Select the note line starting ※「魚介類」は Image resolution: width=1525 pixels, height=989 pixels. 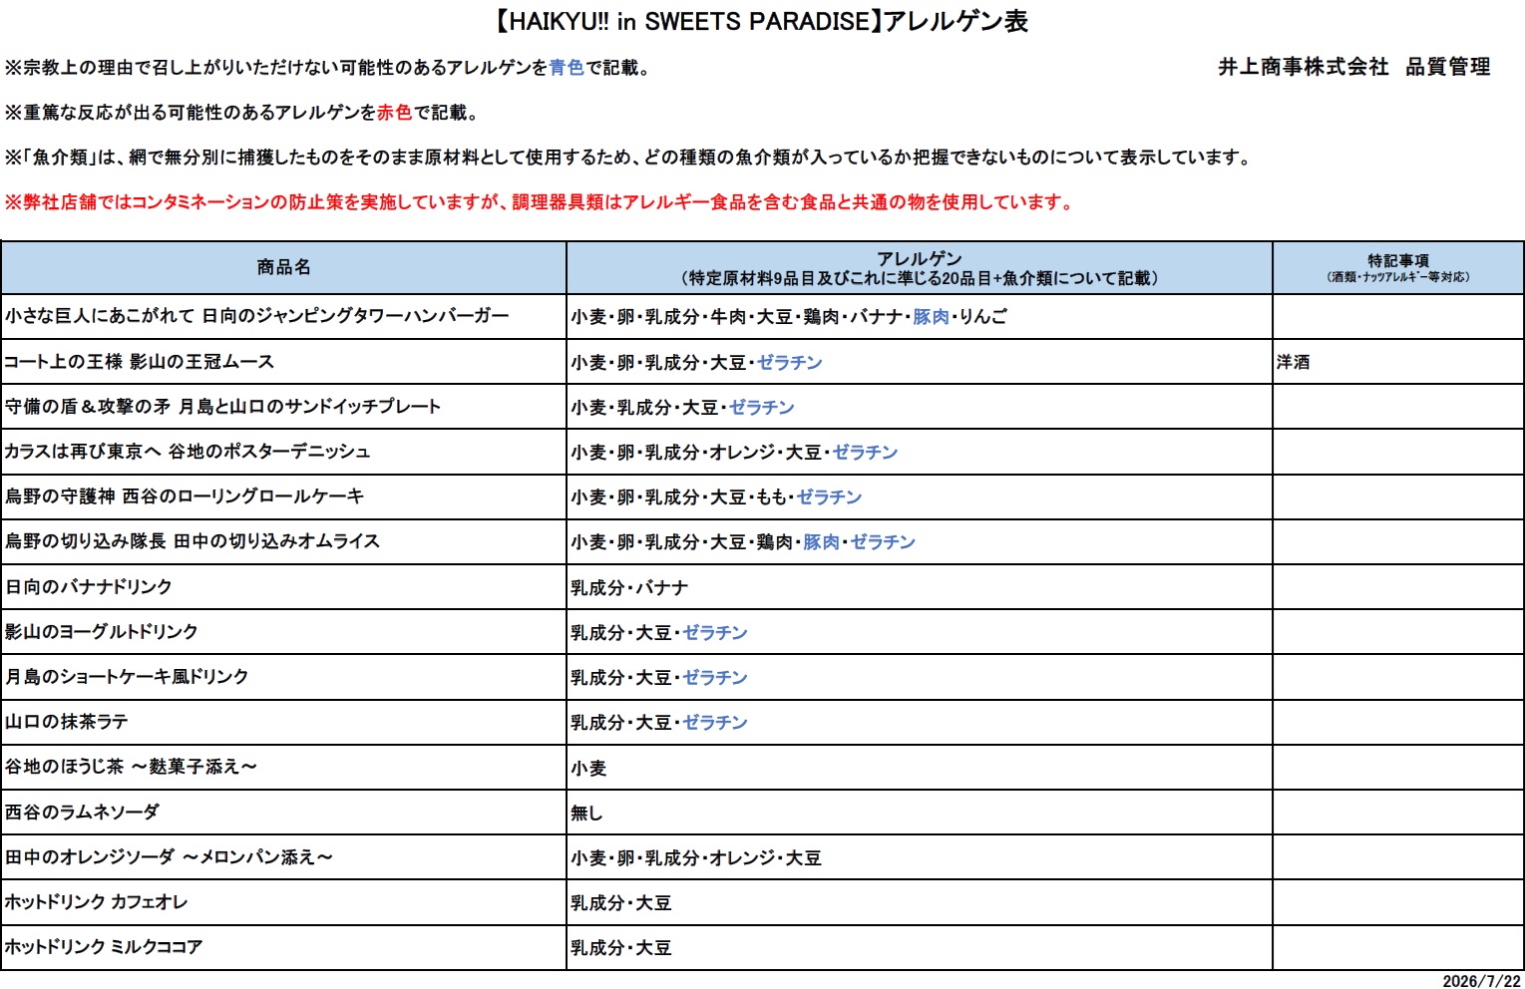click(628, 158)
